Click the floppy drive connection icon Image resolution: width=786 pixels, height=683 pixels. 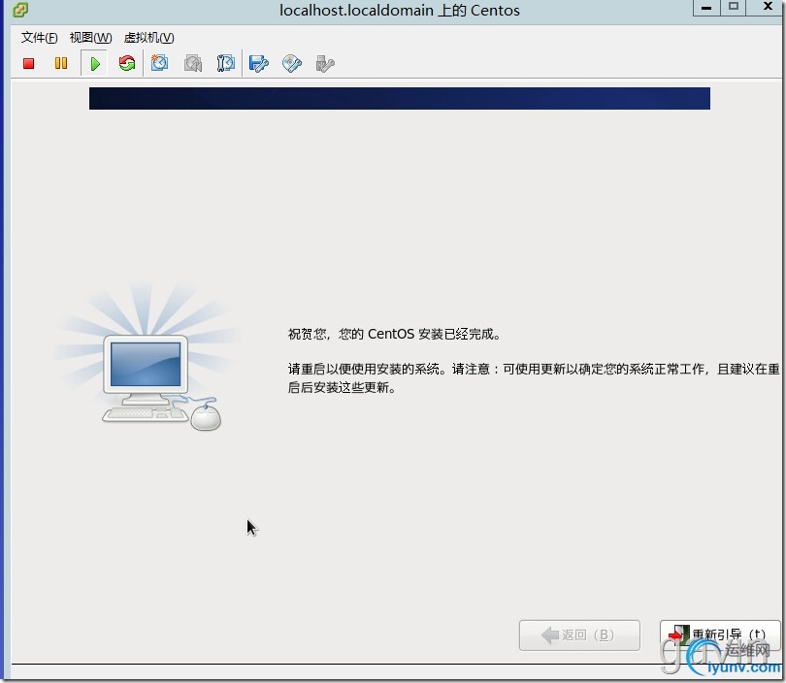[x=259, y=64]
